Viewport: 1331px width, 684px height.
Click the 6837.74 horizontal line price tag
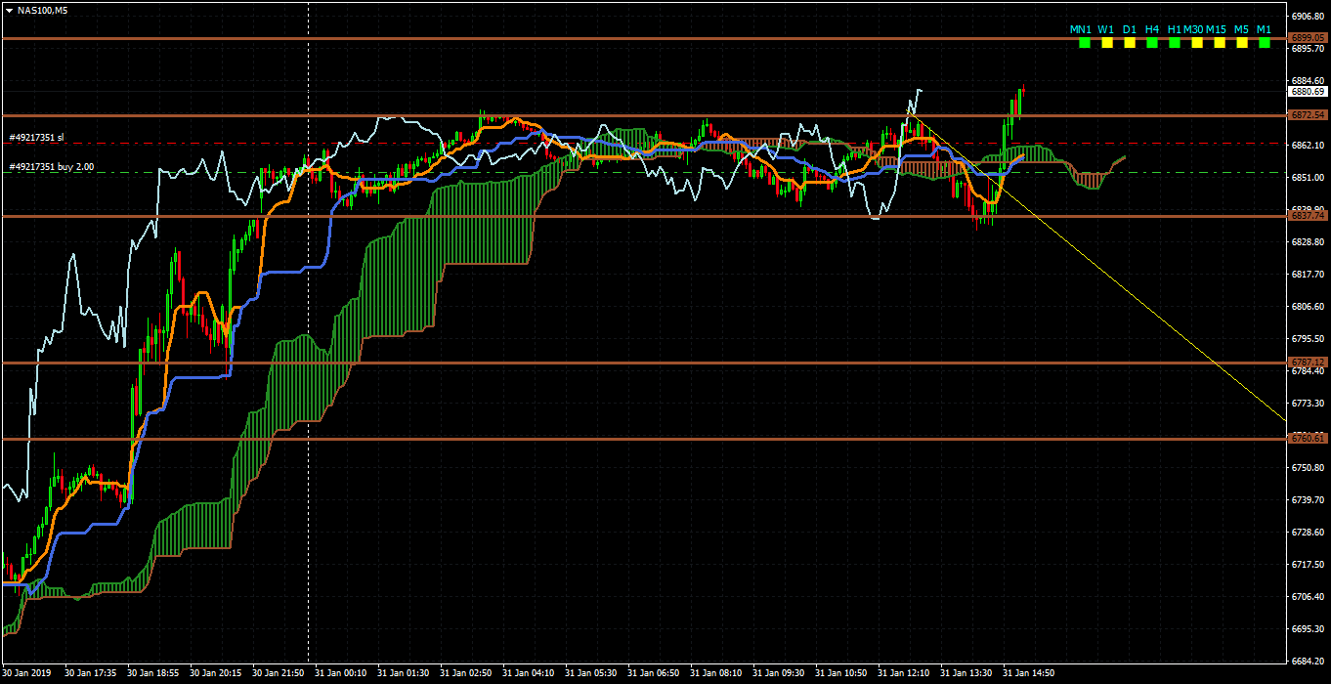(1307, 216)
